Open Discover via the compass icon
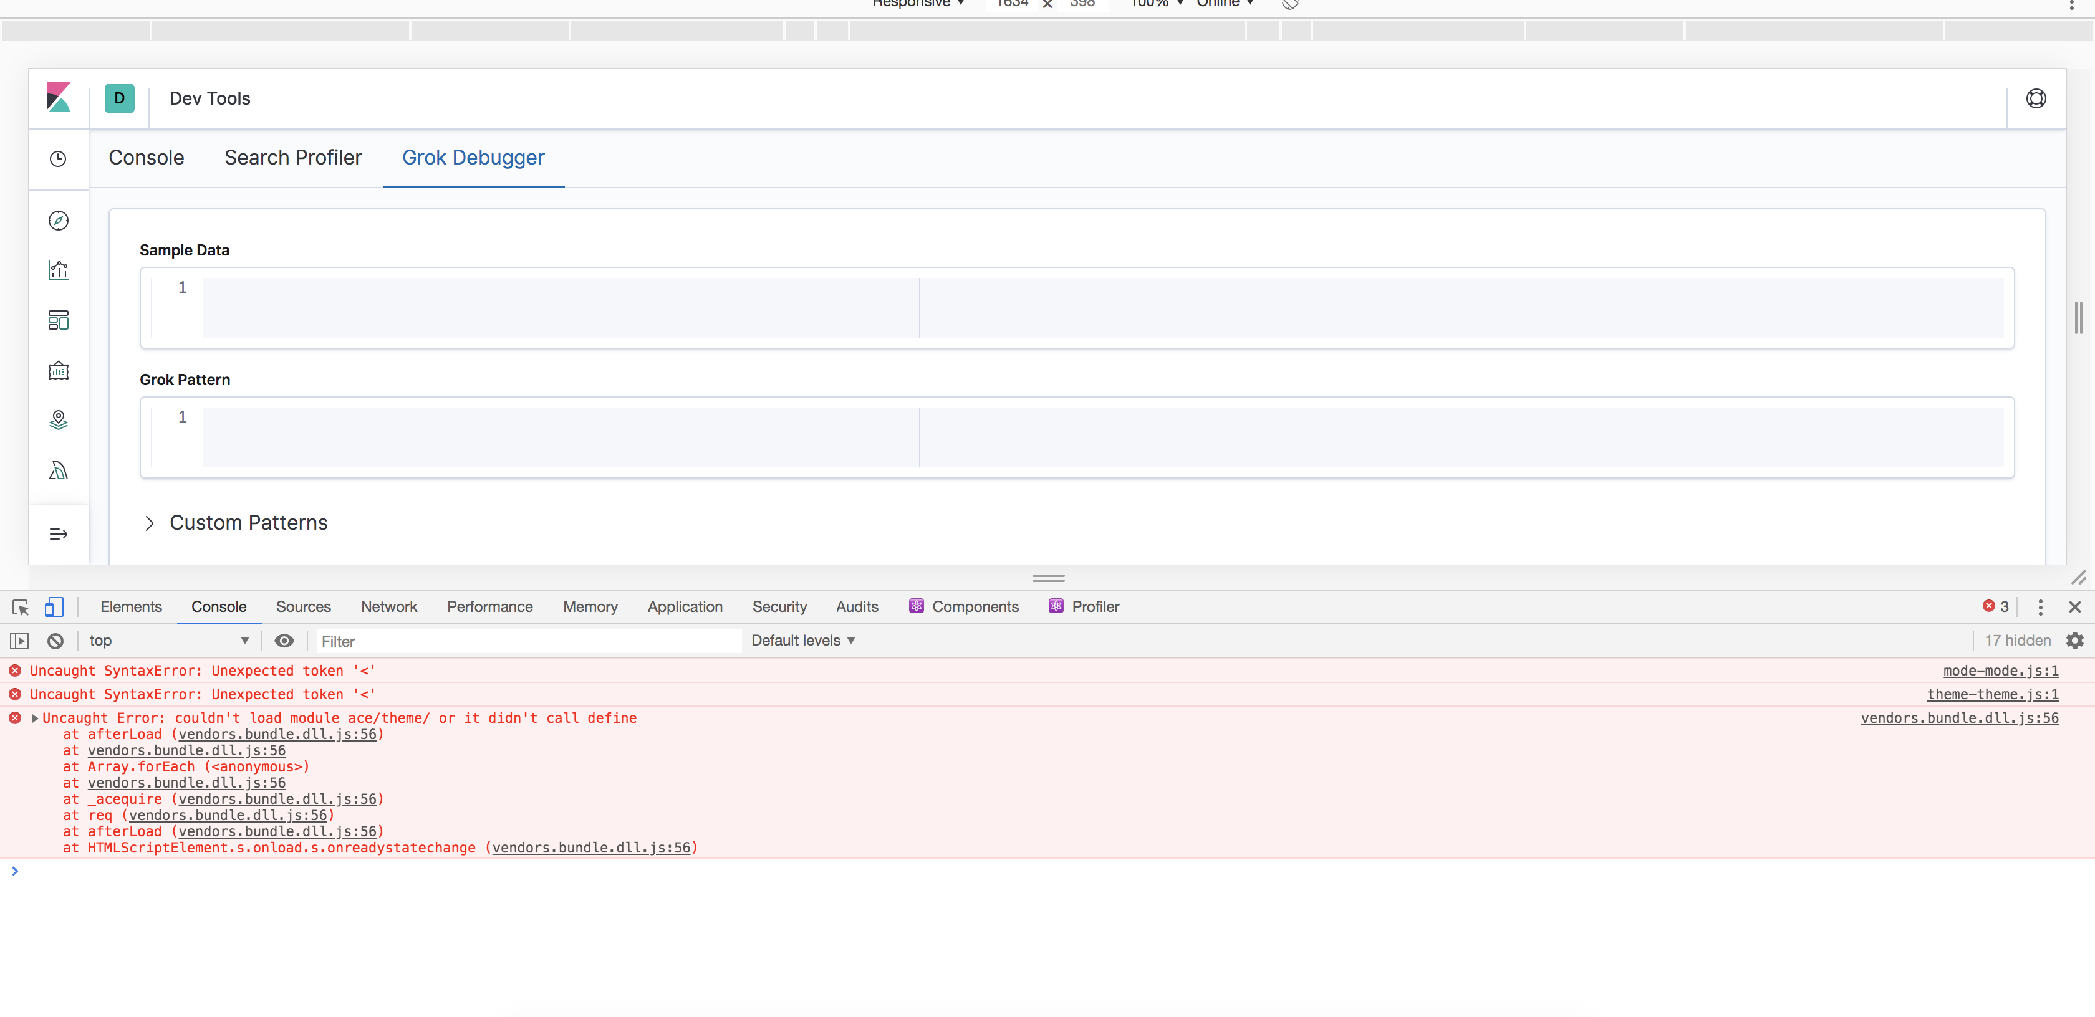2095x1017 pixels. point(58,219)
